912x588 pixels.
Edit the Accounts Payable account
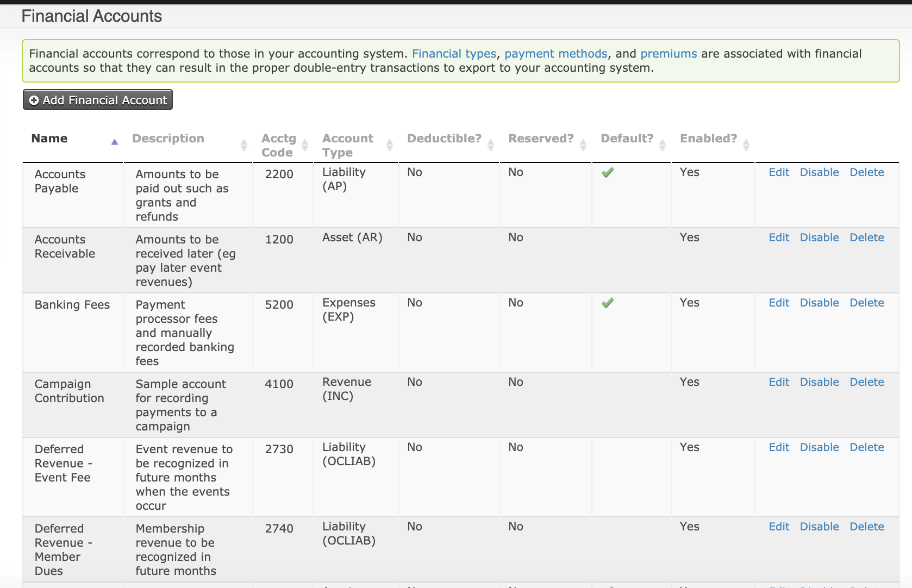tap(779, 172)
